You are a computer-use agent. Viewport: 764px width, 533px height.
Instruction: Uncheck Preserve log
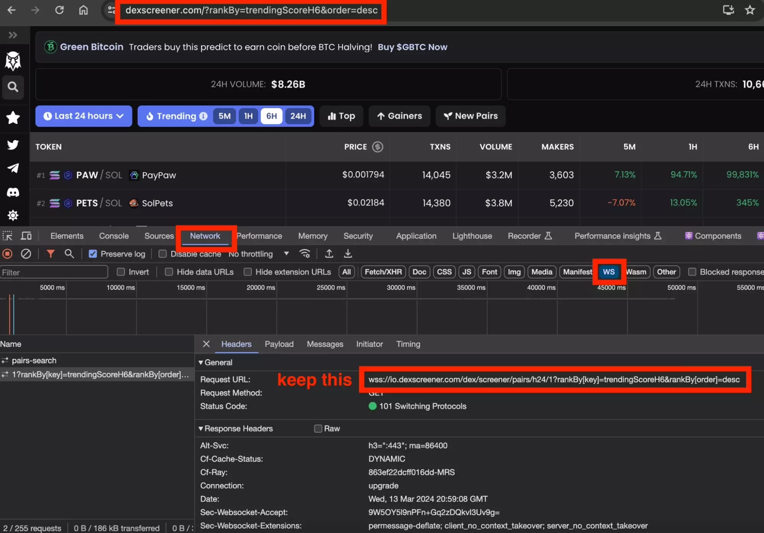pos(92,253)
